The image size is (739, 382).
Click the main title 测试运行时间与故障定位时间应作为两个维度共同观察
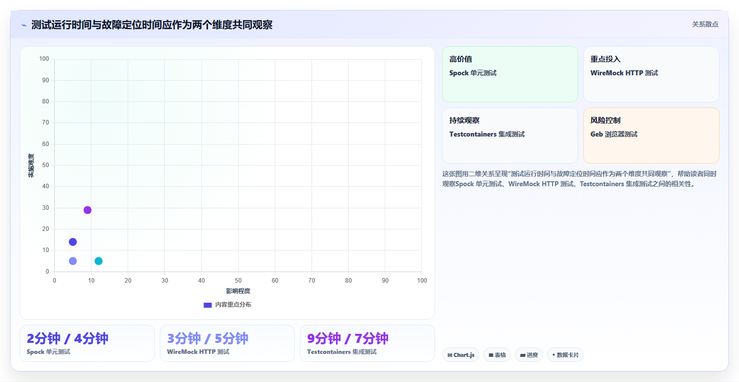[x=152, y=25]
